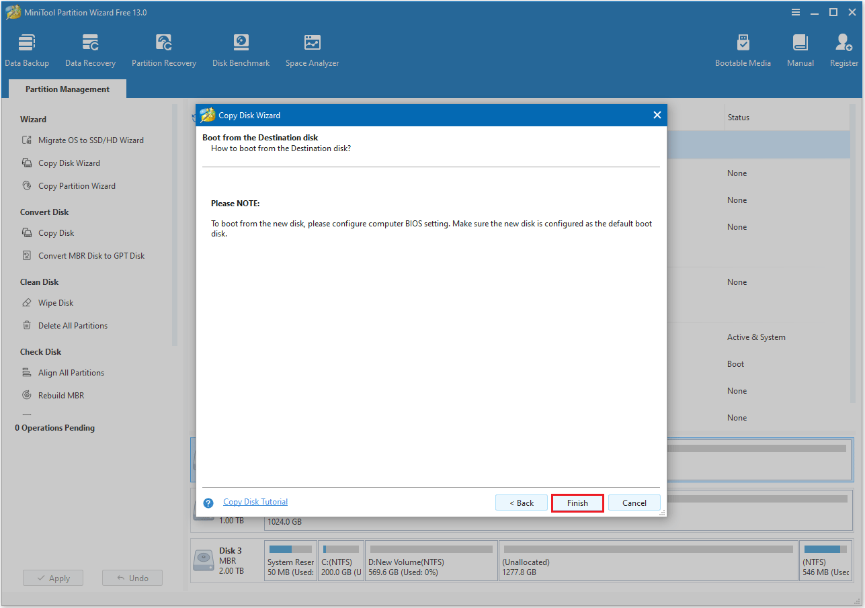865x608 pixels.
Task: Select the Partition Management tab
Action: pos(67,89)
